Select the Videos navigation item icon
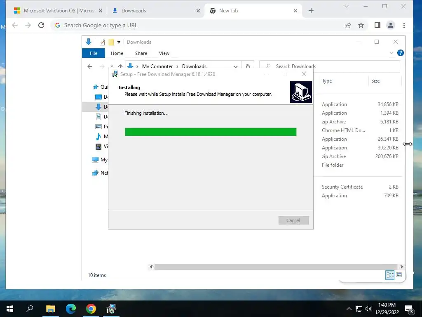This screenshot has width=422, height=317. (x=98, y=147)
